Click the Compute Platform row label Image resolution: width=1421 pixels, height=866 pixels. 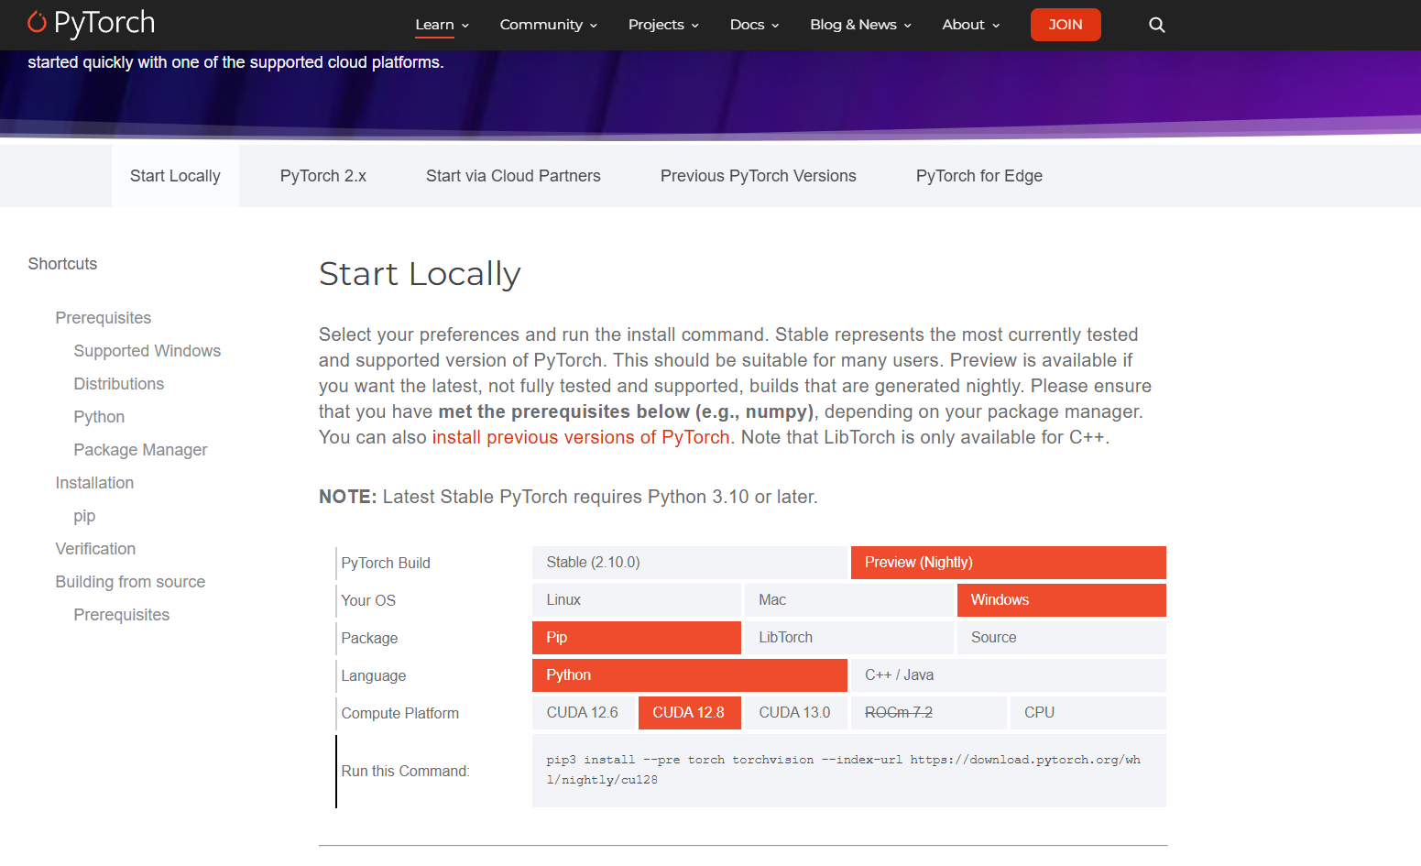click(400, 713)
